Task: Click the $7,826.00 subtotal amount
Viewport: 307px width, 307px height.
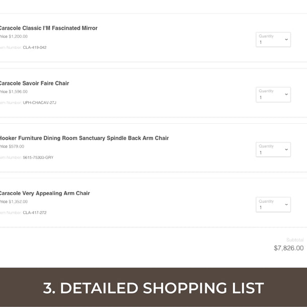Action: (288, 248)
